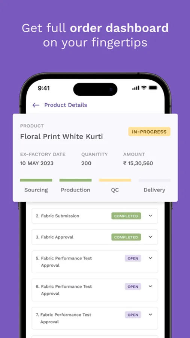Expand the Fabric Approval row chevron
The image size is (190, 338).
pyautogui.click(x=150, y=237)
